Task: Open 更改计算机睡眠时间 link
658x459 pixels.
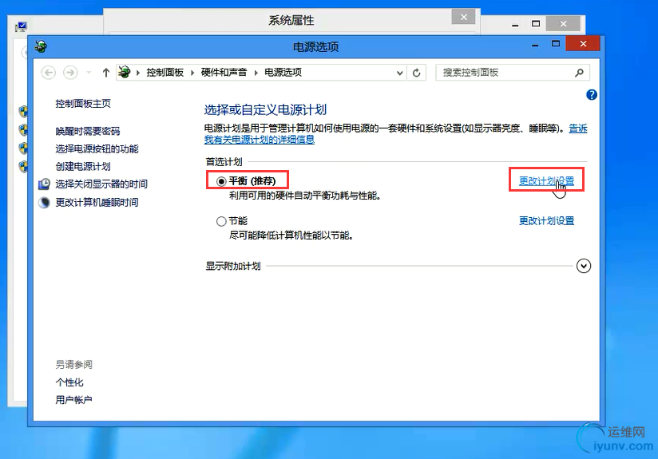Action: (97, 203)
